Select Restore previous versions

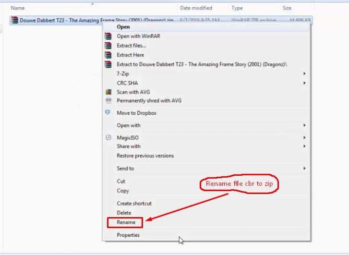[206, 156]
